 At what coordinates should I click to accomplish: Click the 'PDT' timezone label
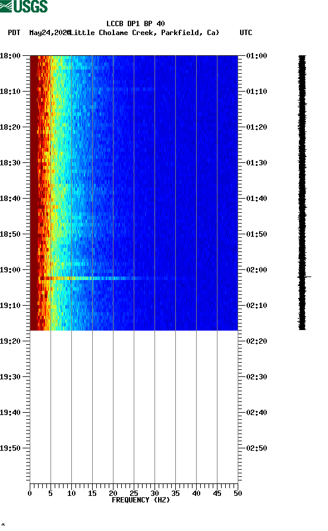pyautogui.click(x=14, y=33)
